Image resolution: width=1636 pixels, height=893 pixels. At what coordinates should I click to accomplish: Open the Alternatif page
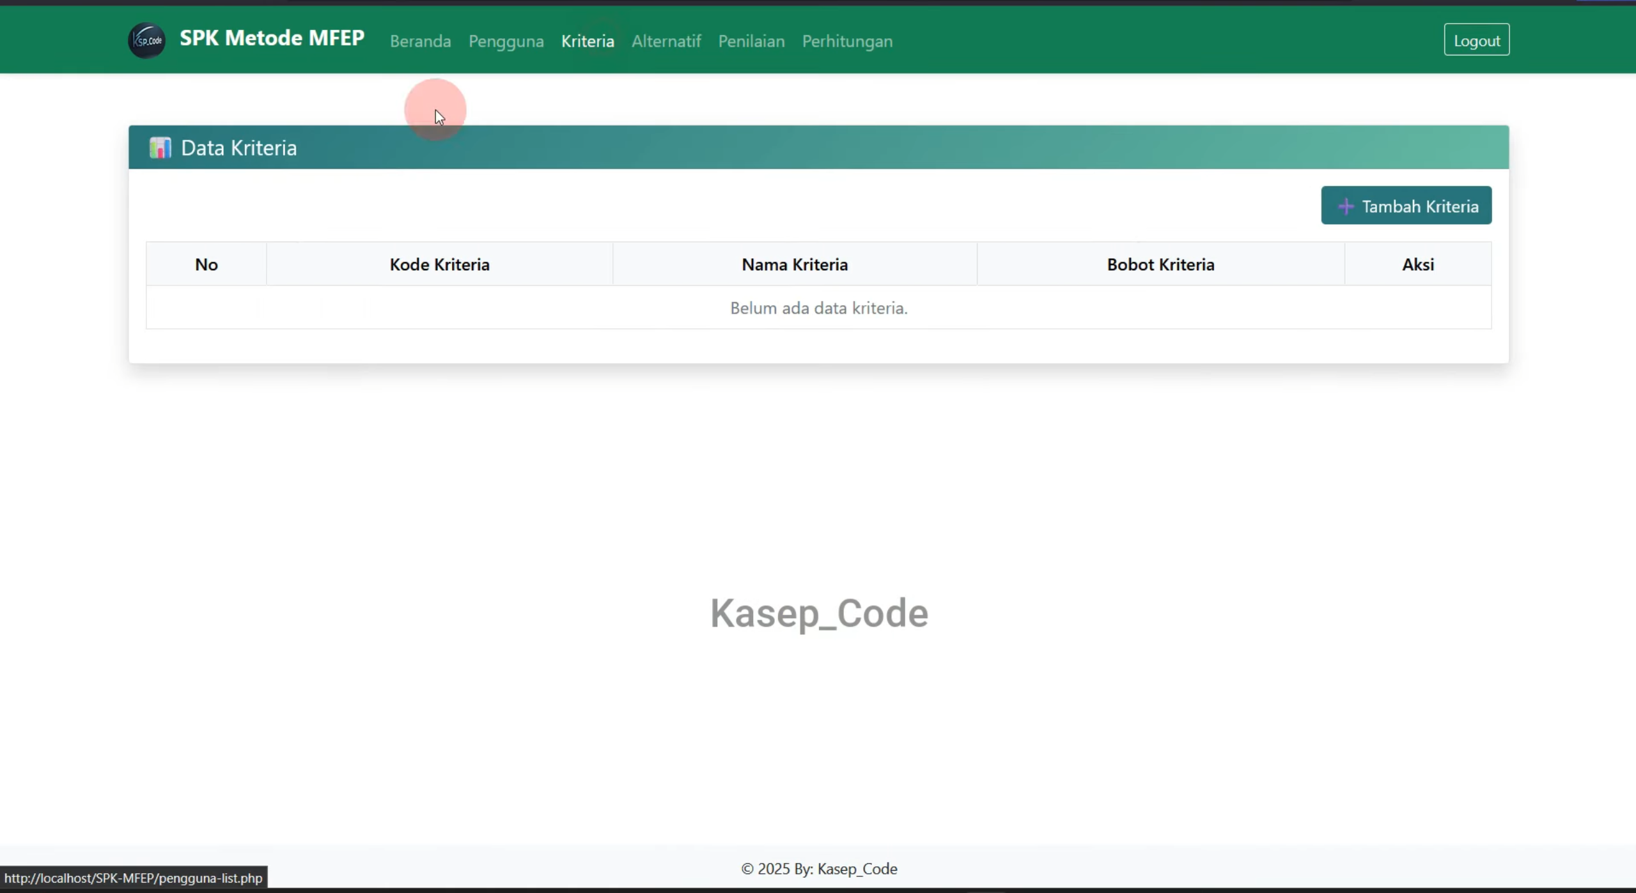(666, 41)
